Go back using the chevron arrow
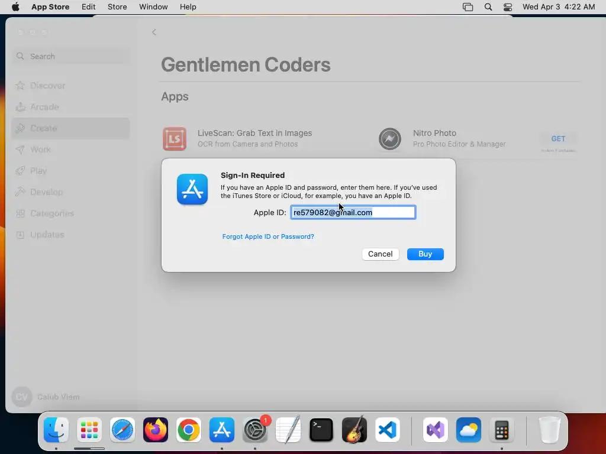 pyautogui.click(x=154, y=32)
